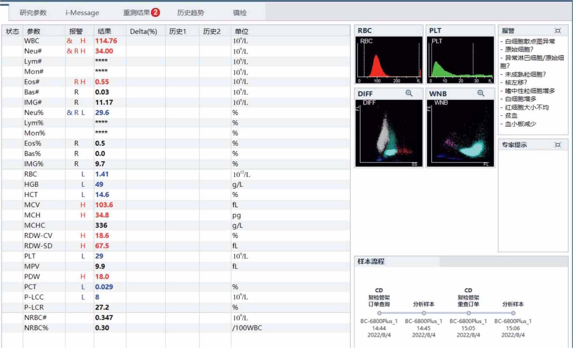Select the last 分析样本 node at 15:06
The height and width of the screenshot is (348, 573).
point(513,313)
